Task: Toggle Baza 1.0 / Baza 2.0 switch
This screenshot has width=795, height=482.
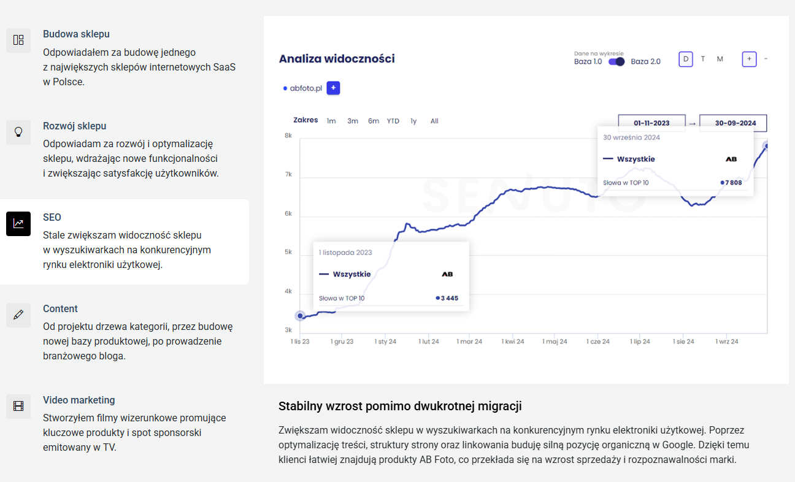Action: pyautogui.click(x=616, y=61)
